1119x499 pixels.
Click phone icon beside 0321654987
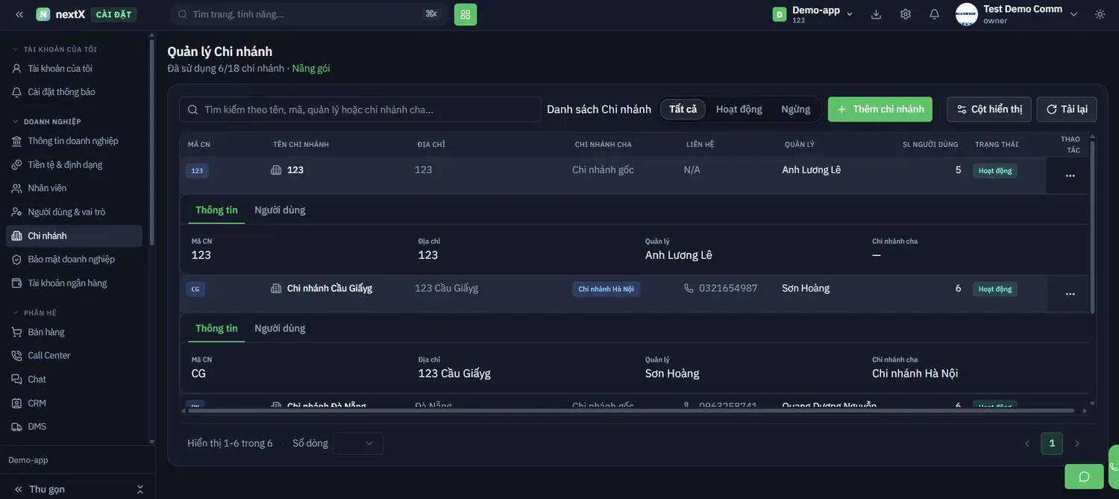click(689, 288)
